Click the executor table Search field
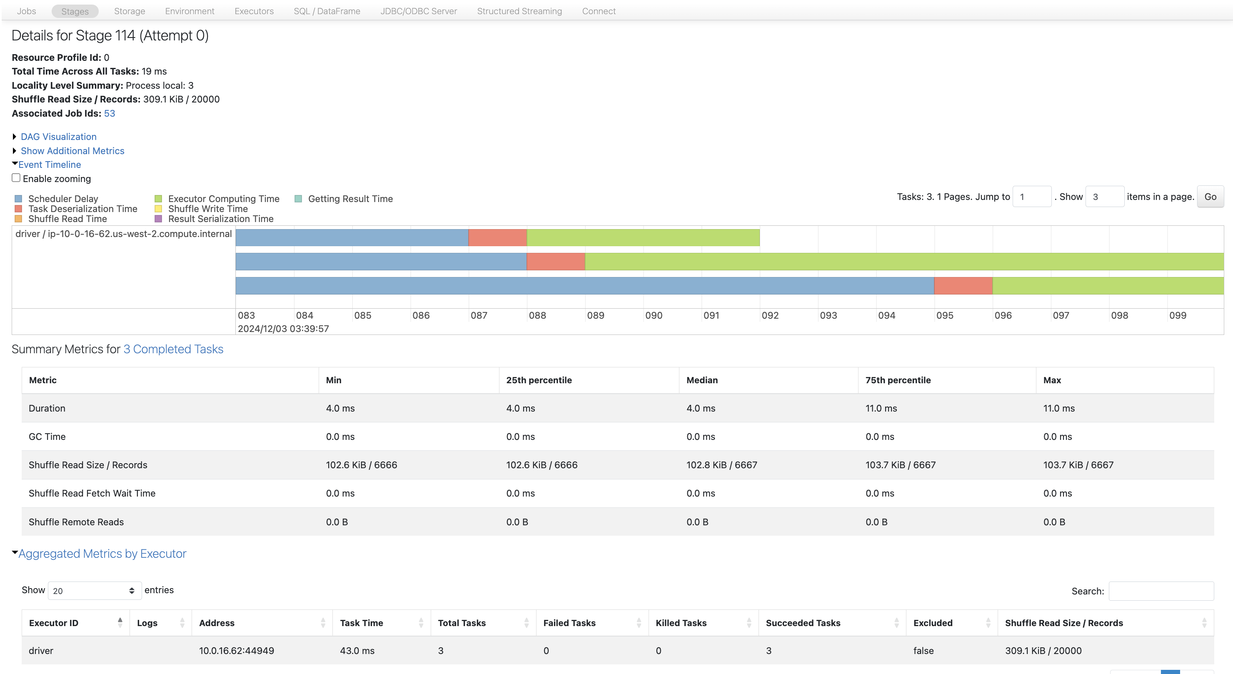 tap(1161, 591)
